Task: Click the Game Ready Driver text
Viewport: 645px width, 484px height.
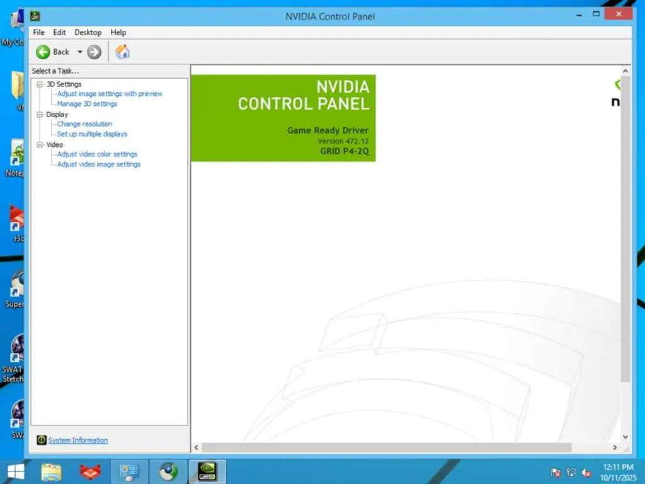Action: pyautogui.click(x=328, y=130)
